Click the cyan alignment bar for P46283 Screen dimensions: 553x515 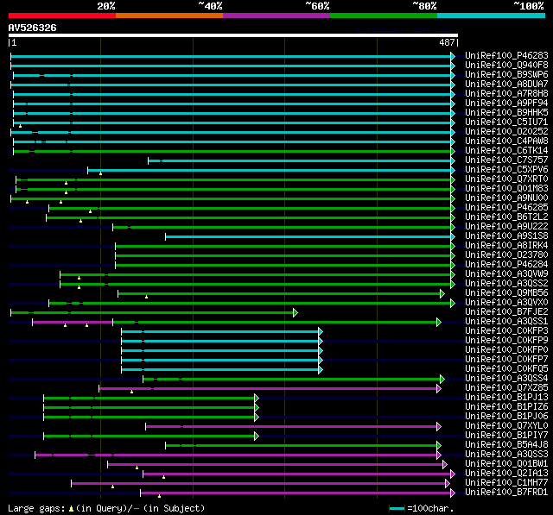231,56
